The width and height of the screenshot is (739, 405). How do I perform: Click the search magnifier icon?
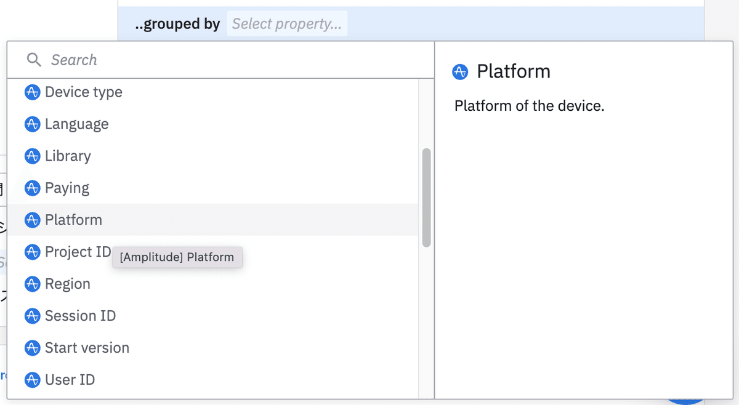coord(34,60)
